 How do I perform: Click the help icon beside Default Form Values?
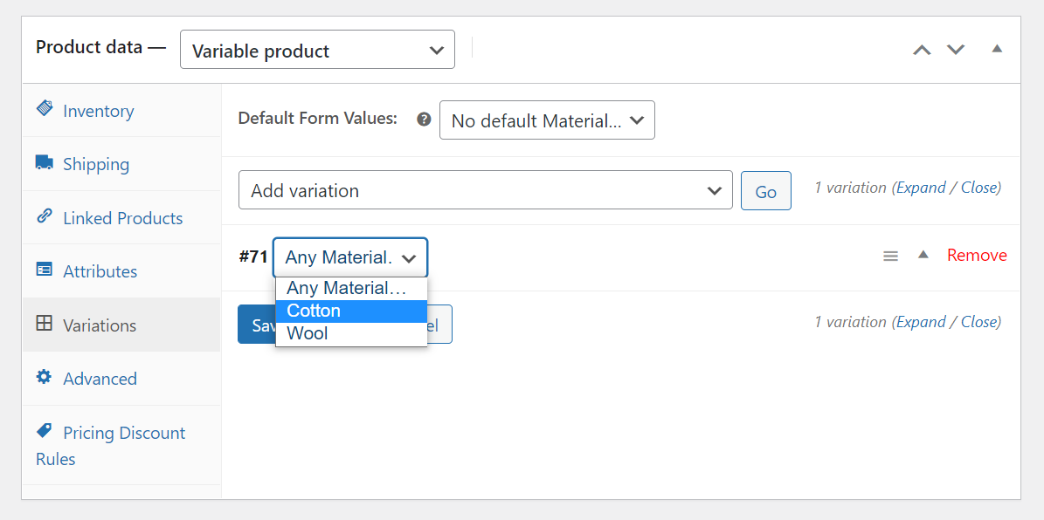(x=424, y=120)
